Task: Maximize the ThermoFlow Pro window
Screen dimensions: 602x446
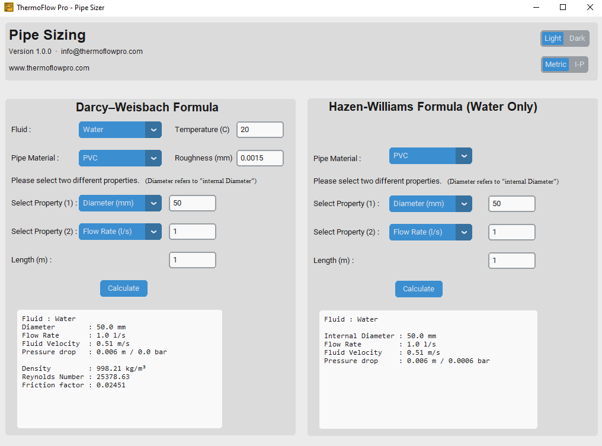Action: pos(563,8)
